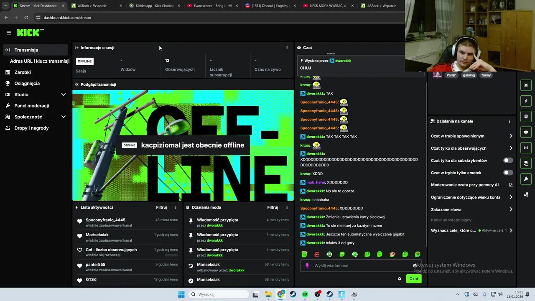Open the three-dot menu of Informacje o sesji
Viewport: 535px width, 301px height.
point(287,48)
